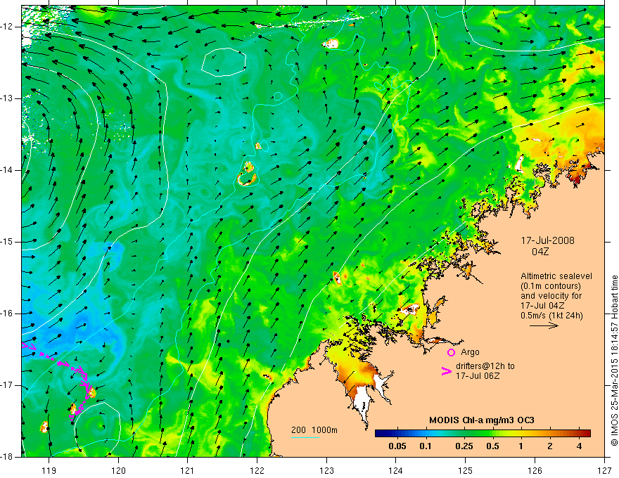The image size is (619, 478).
Task: Click the IMOS copyright timestamp text
Action: (x=614, y=361)
